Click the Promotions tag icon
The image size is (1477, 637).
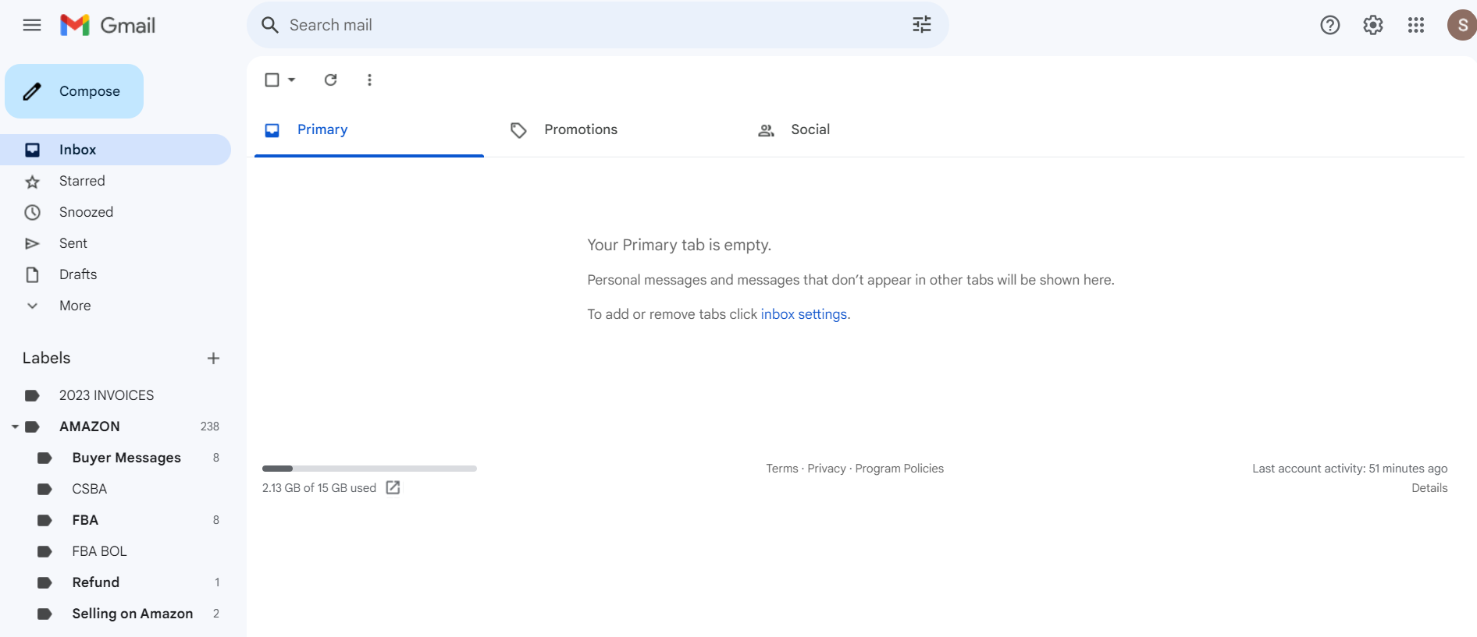pyautogui.click(x=518, y=130)
